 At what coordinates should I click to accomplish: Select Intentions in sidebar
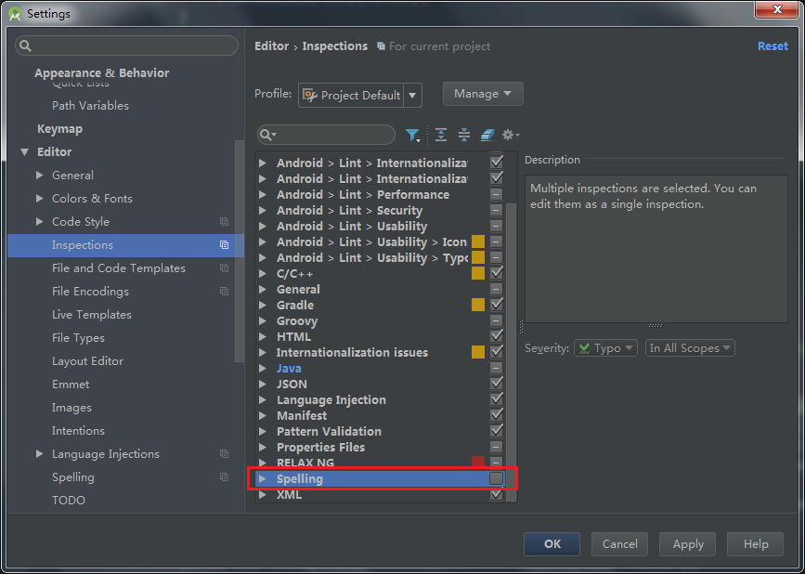point(78,431)
